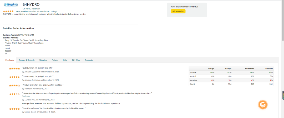Click postal code 100000 text

click(8, 51)
